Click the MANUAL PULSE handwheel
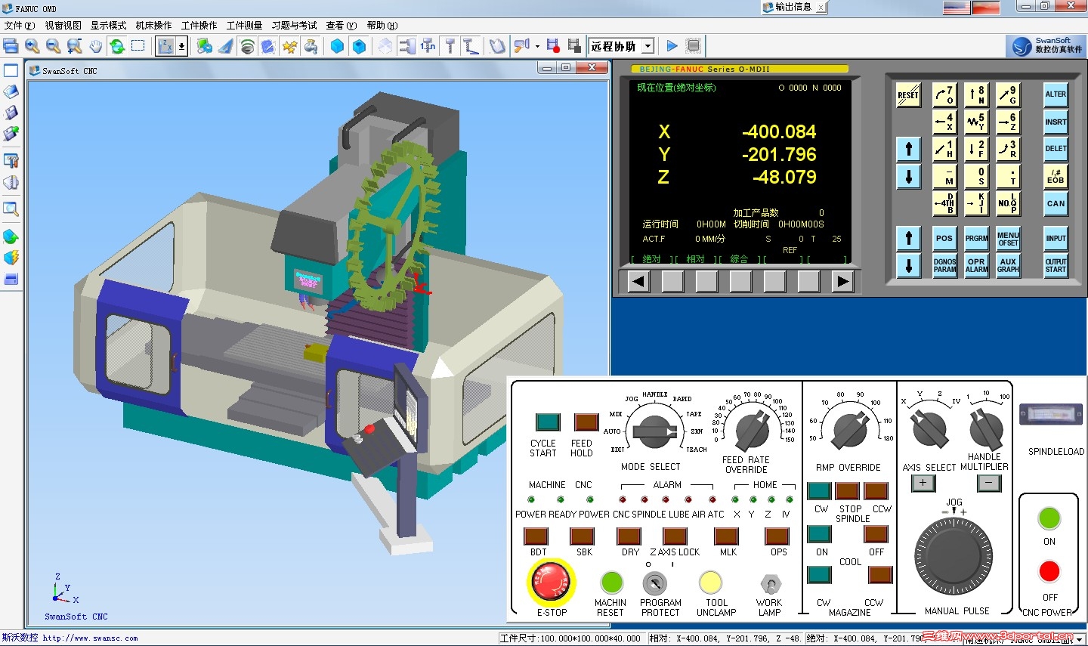The image size is (1088, 646). (954, 556)
